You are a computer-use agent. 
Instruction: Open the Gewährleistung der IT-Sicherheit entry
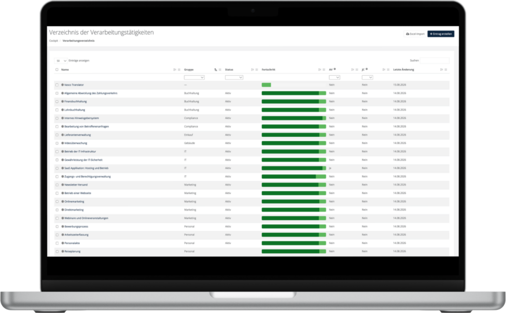(83, 160)
